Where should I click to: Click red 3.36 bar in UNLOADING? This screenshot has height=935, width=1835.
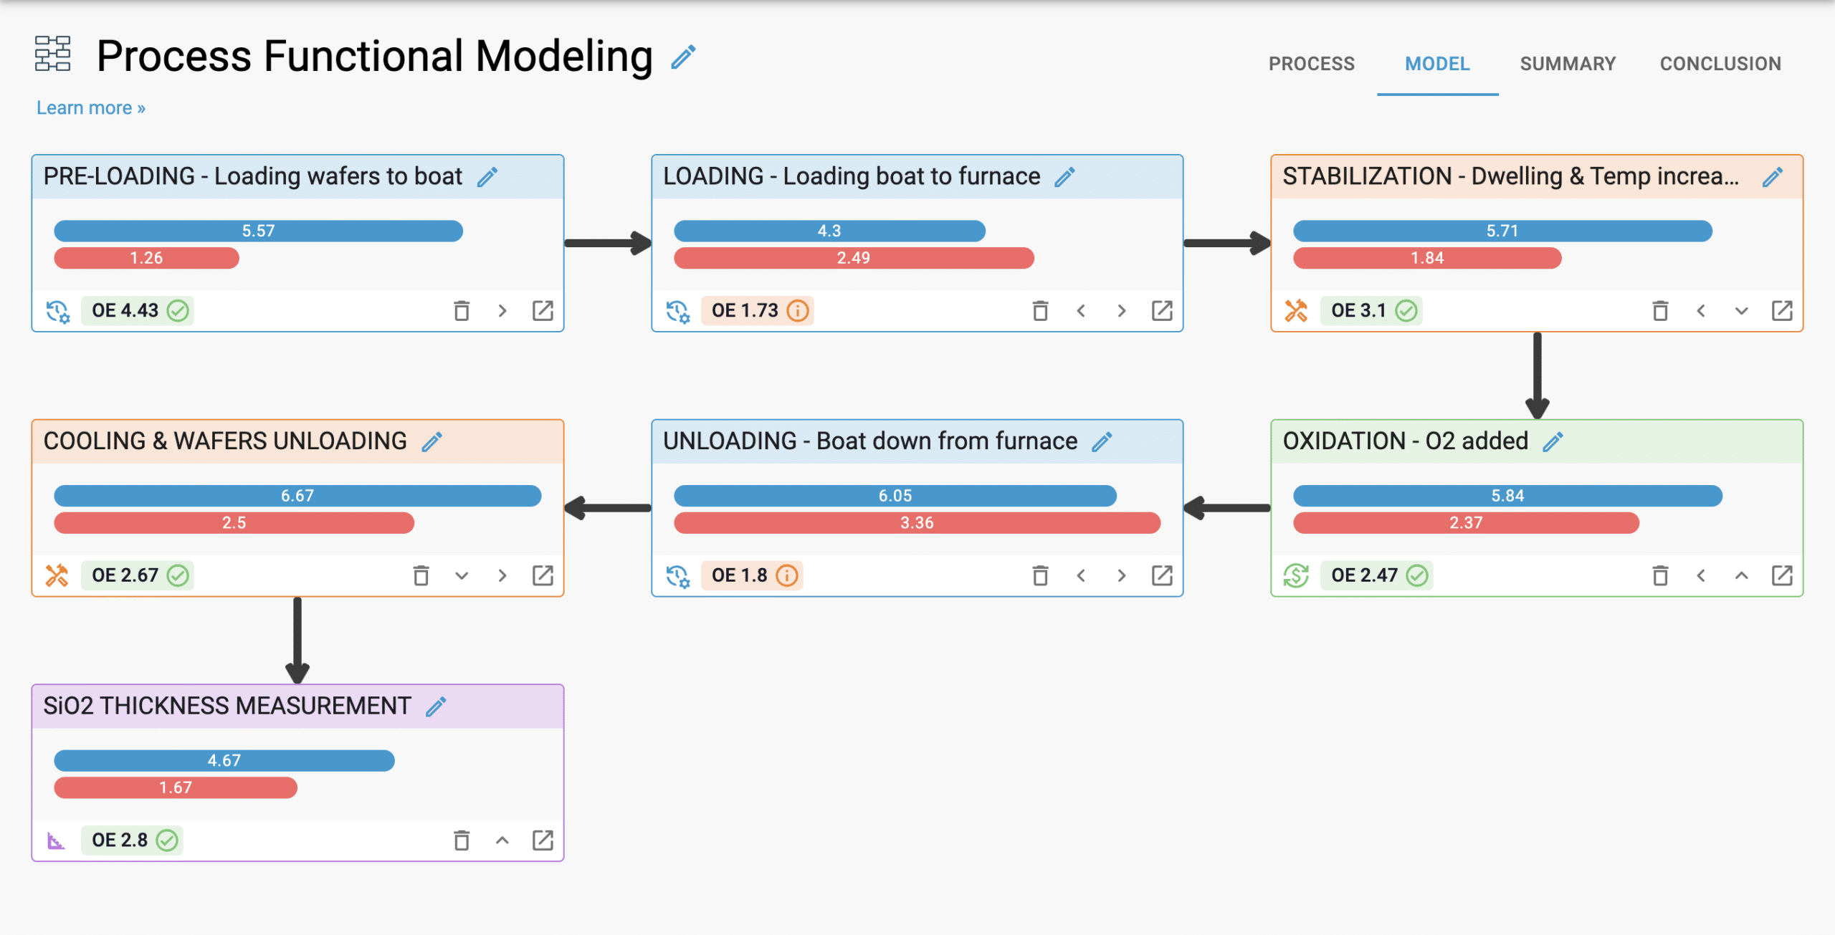click(917, 523)
